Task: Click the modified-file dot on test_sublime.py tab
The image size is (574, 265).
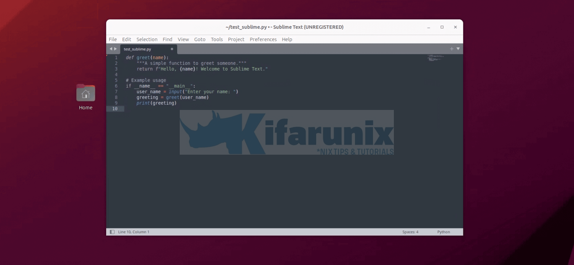Action: tap(172, 49)
